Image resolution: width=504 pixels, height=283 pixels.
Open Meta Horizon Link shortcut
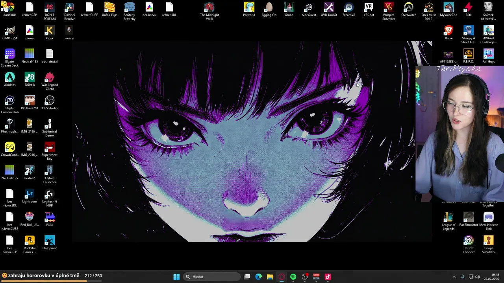coord(489,222)
